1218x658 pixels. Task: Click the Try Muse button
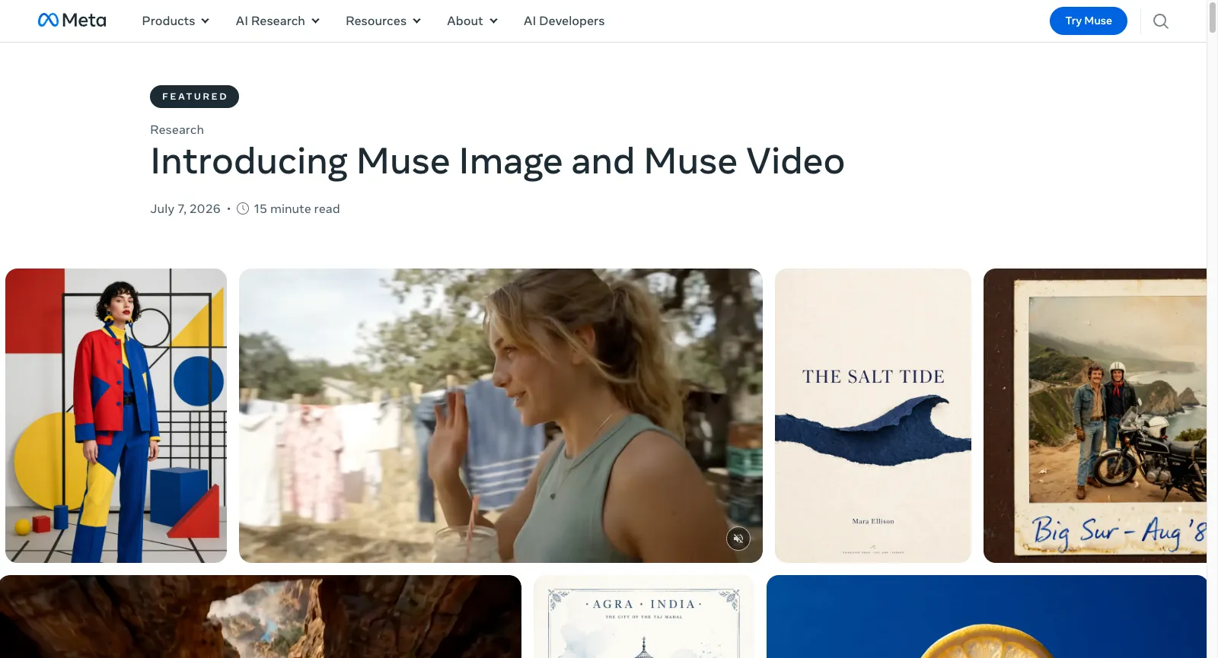tap(1088, 21)
